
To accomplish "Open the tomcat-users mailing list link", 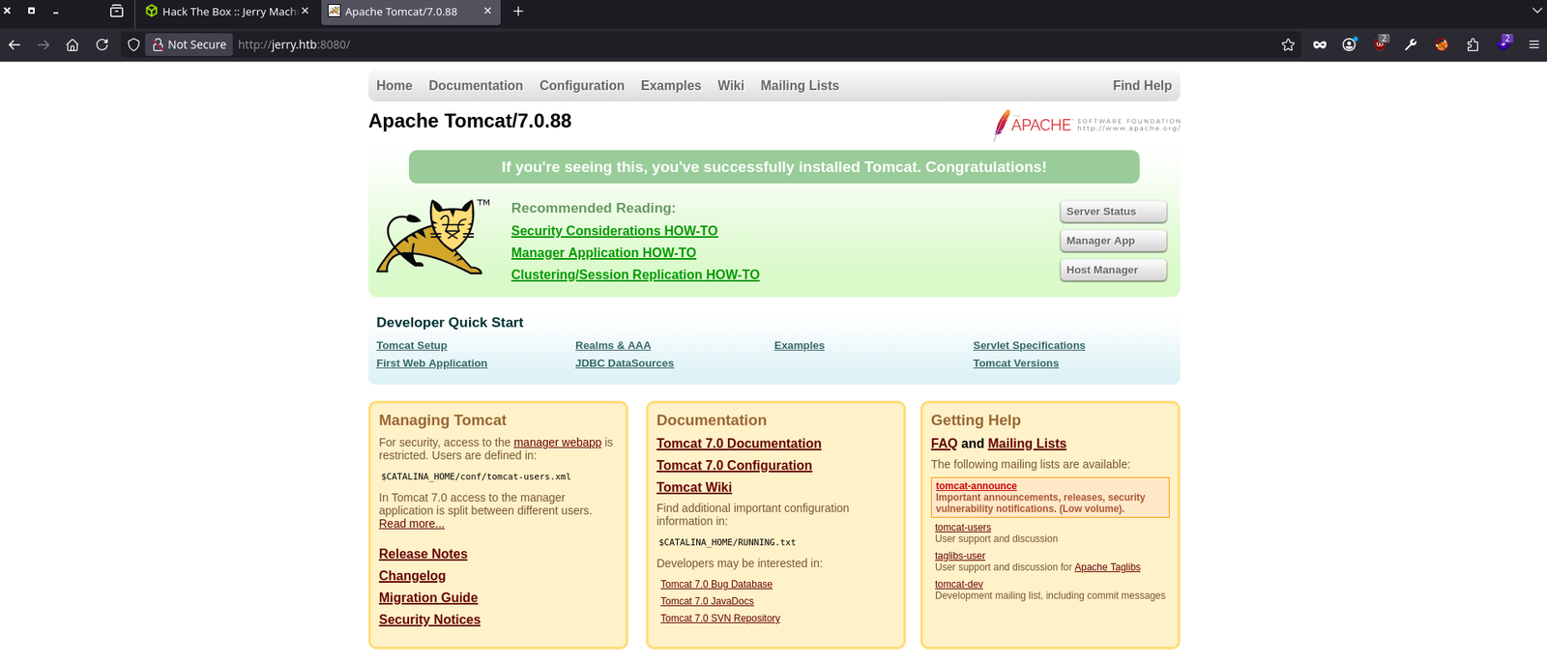I will (963, 528).
